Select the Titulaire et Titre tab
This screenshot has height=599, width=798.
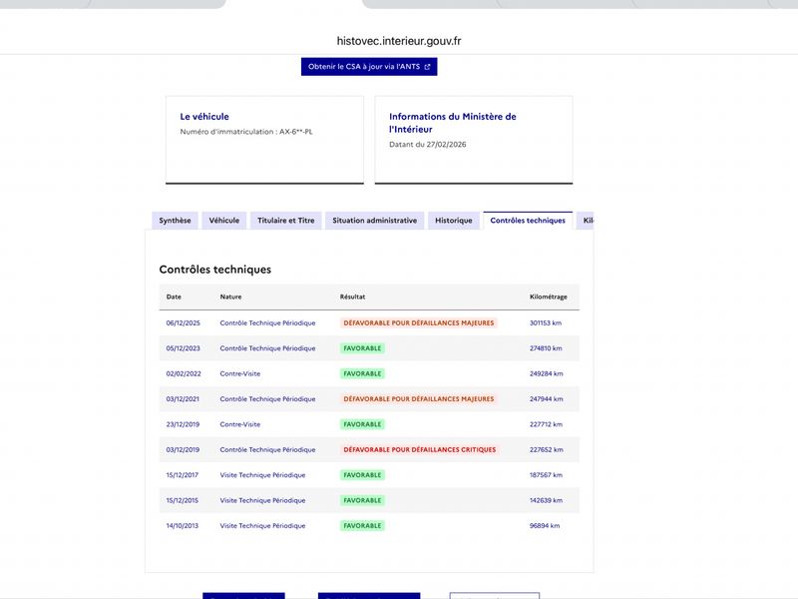285,221
